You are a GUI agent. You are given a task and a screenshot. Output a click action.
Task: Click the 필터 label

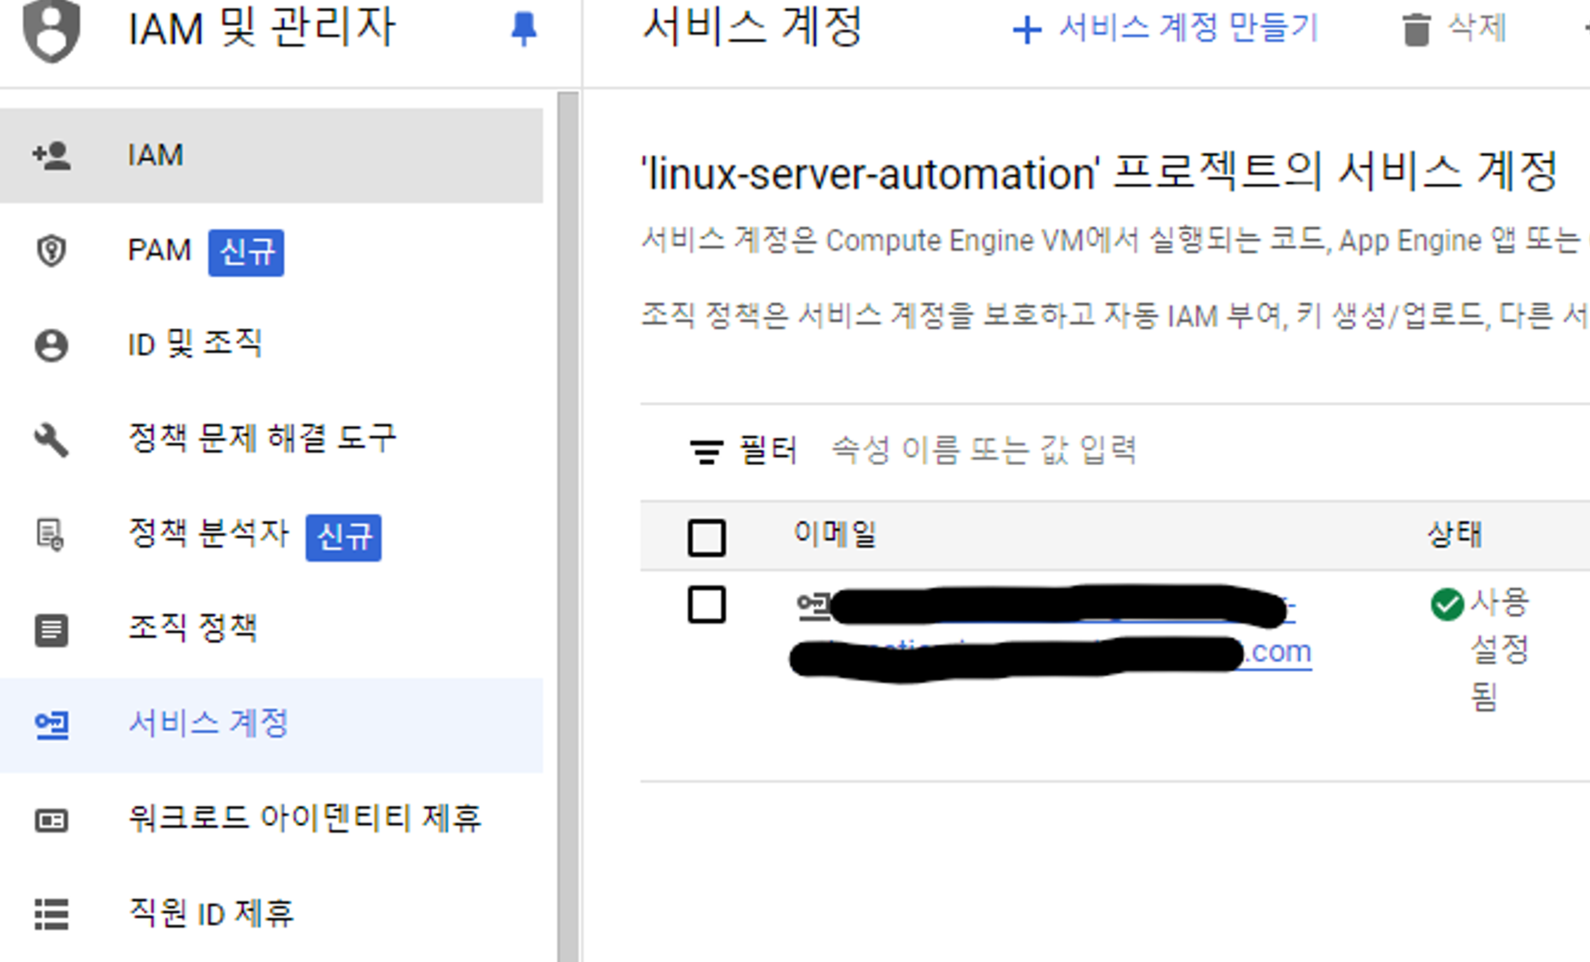tap(768, 450)
